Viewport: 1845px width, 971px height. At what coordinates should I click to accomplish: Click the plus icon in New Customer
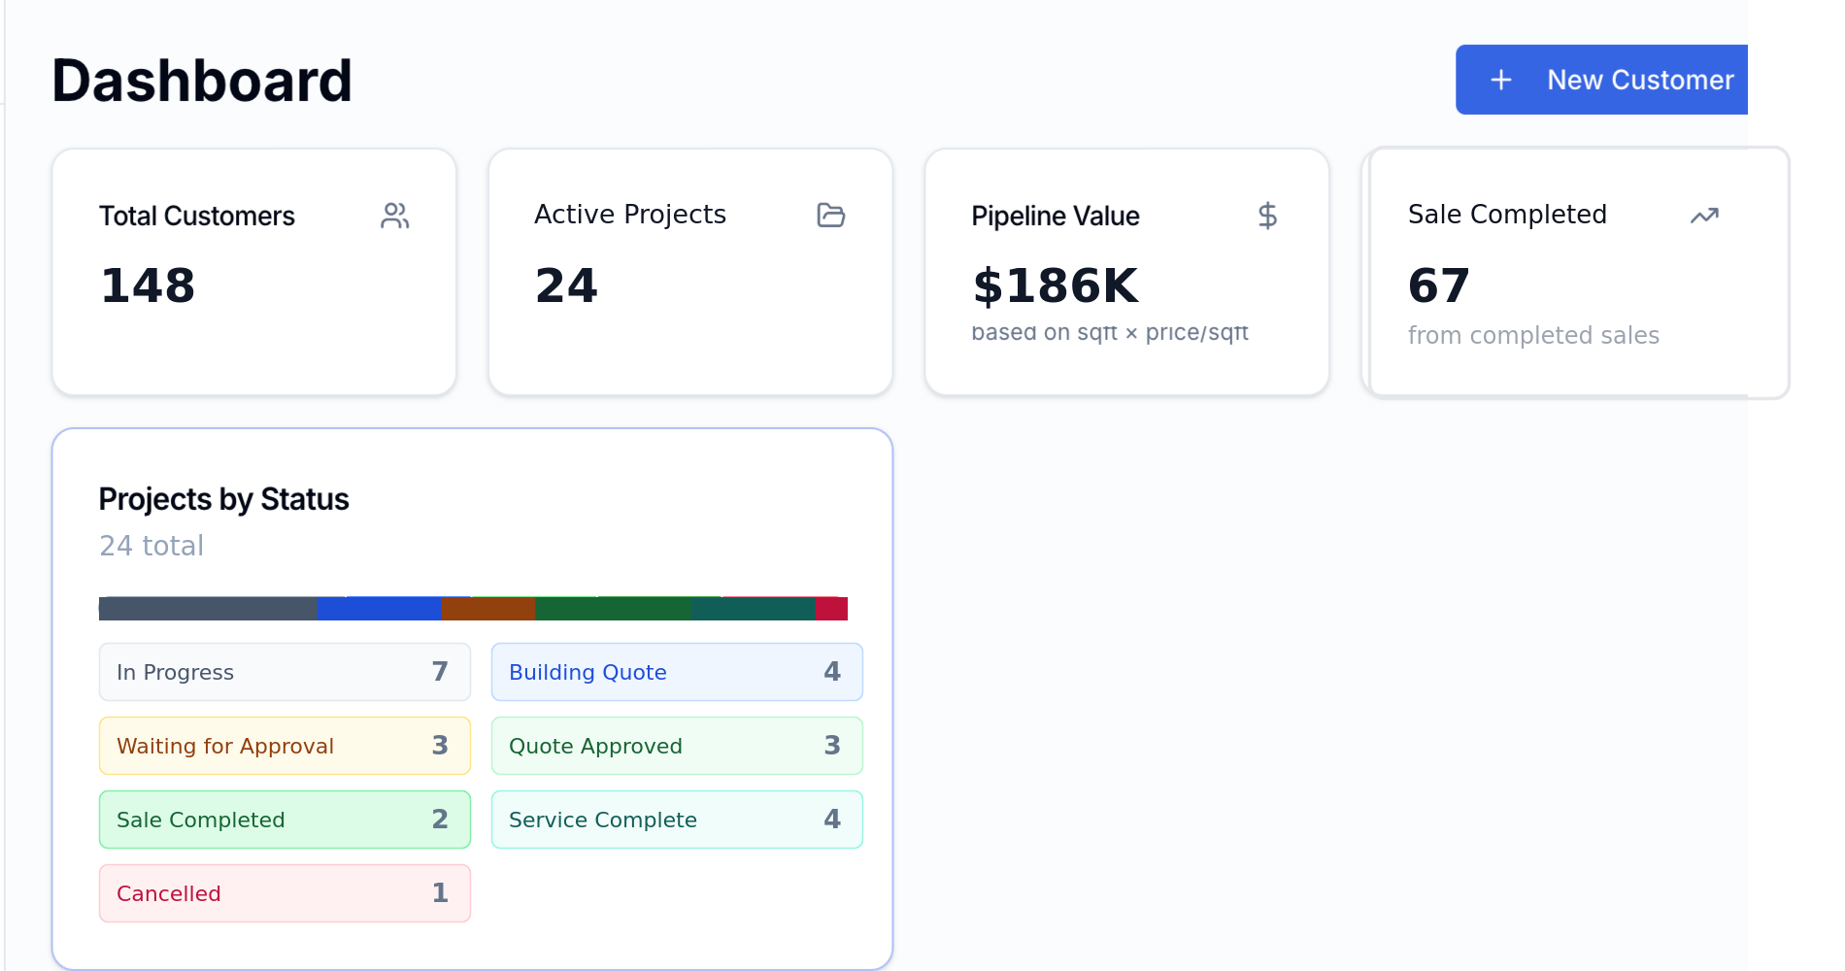coord(1501,80)
